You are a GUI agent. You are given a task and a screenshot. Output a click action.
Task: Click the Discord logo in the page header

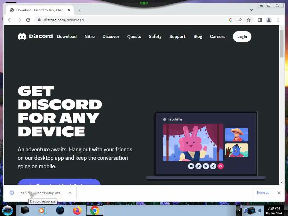tap(35, 36)
